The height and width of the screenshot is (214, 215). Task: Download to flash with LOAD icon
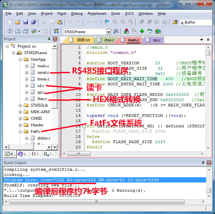56,31
